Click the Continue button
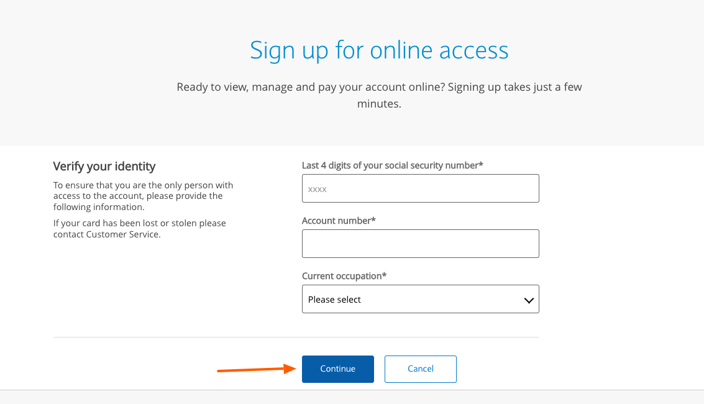704x404 pixels. point(337,369)
